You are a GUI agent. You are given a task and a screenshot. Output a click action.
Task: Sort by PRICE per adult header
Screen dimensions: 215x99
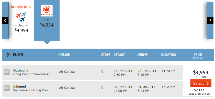pyautogui.click(x=198, y=56)
